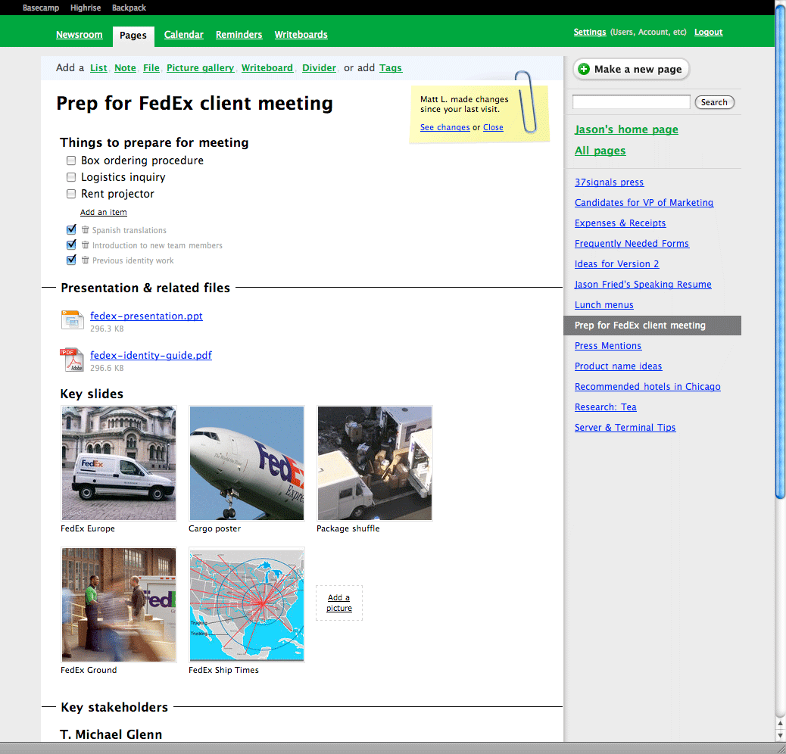Click the trash icon beside Introduction to new team members
This screenshot has width=786, height=754.
point(86,245)
